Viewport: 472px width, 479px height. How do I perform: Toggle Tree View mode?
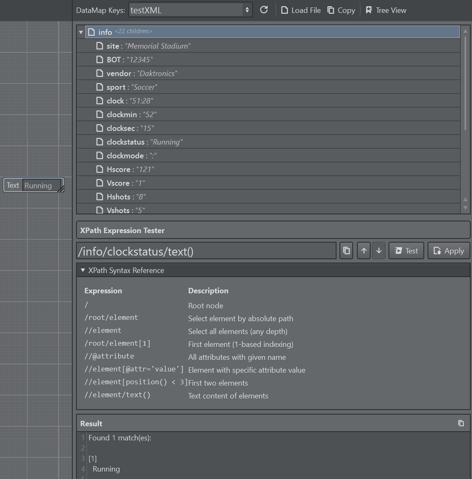pyautogui.click(x=386, y=10)
